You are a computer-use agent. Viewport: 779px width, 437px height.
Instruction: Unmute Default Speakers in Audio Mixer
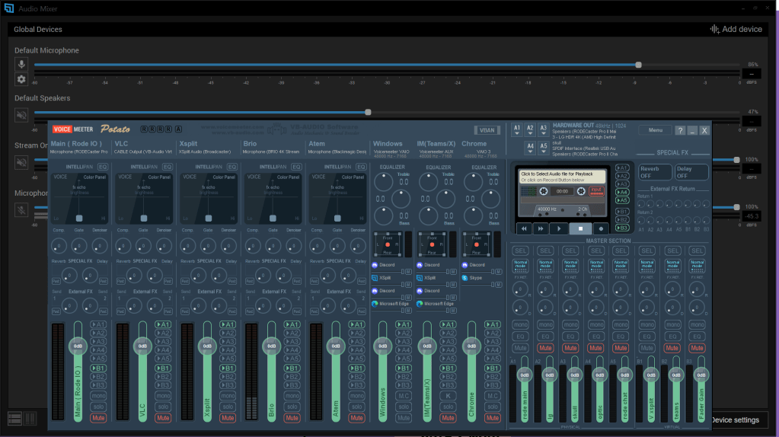(21, 115)
